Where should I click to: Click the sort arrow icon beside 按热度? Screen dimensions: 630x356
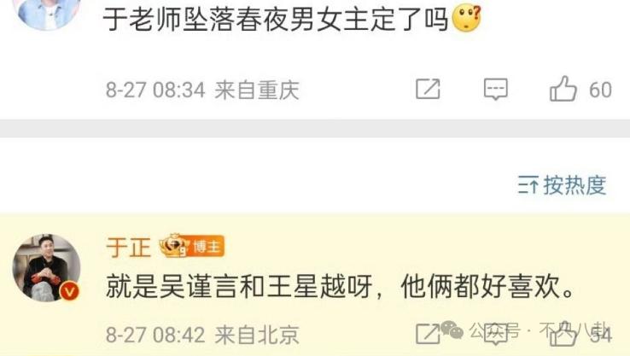point(528,185)
